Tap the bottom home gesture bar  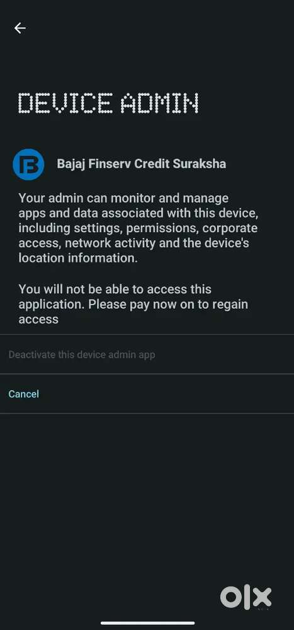tap(147, 623)
